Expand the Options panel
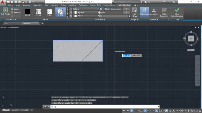 (x=154, y=20)
